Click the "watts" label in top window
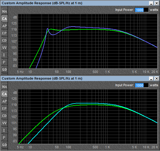Screen dimensions: 160x151 tap(154, 10)
